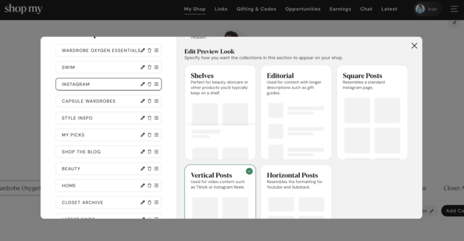Viewport: 464px width, 241px height.
Task: Click the Swim row reorder handle
Action: point(157,67)
